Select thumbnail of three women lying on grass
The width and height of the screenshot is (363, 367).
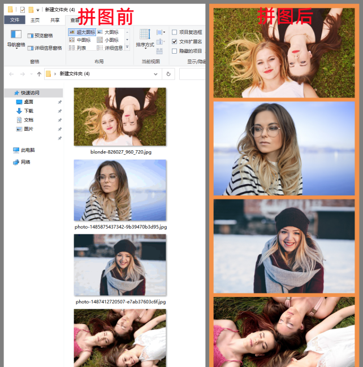tap(120, 338)
